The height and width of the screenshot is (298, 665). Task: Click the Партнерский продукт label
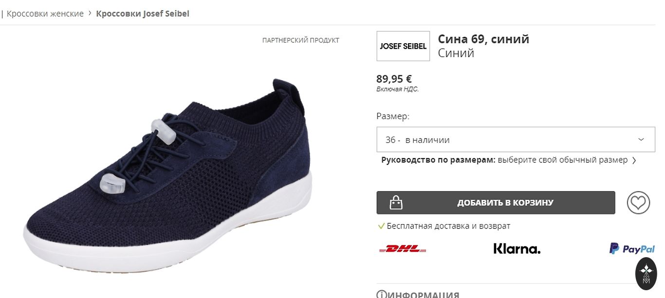(300, 40)
